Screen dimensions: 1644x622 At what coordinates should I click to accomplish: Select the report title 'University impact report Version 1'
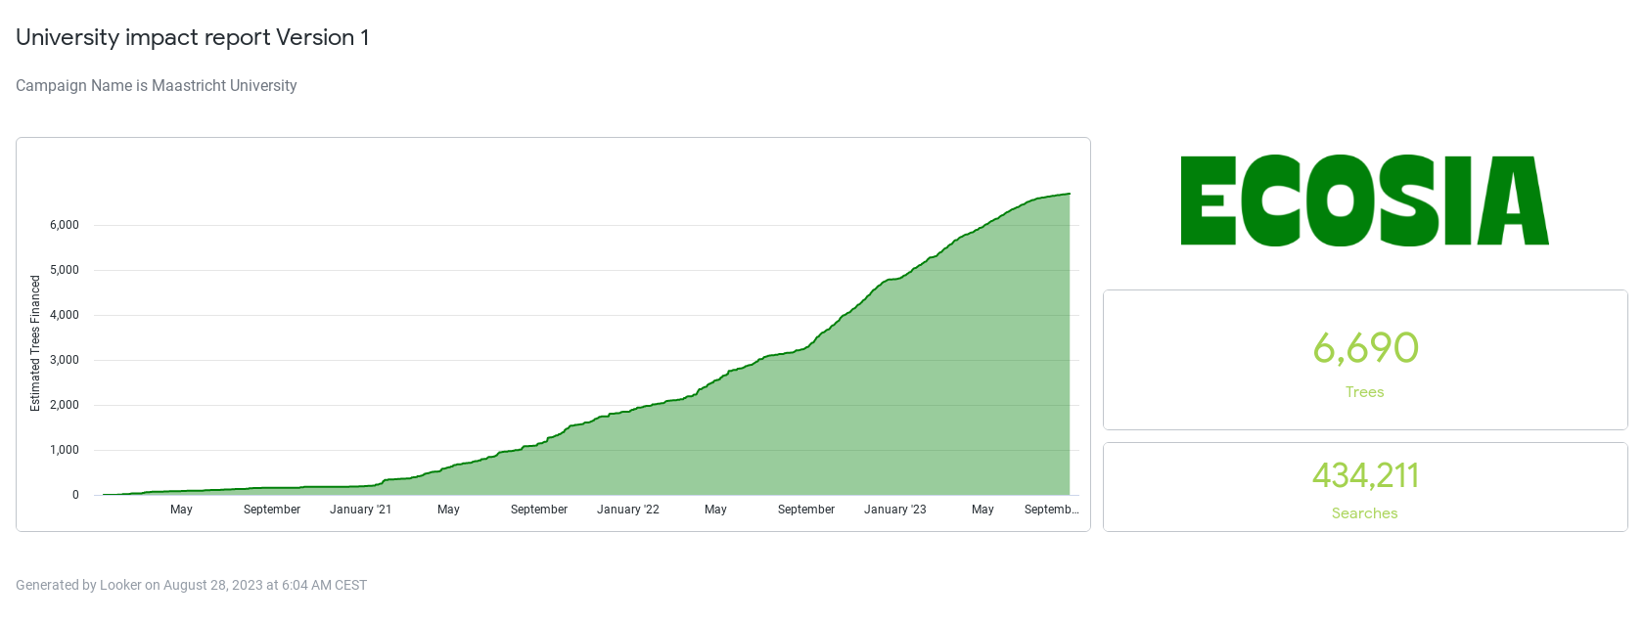[193, 37]
